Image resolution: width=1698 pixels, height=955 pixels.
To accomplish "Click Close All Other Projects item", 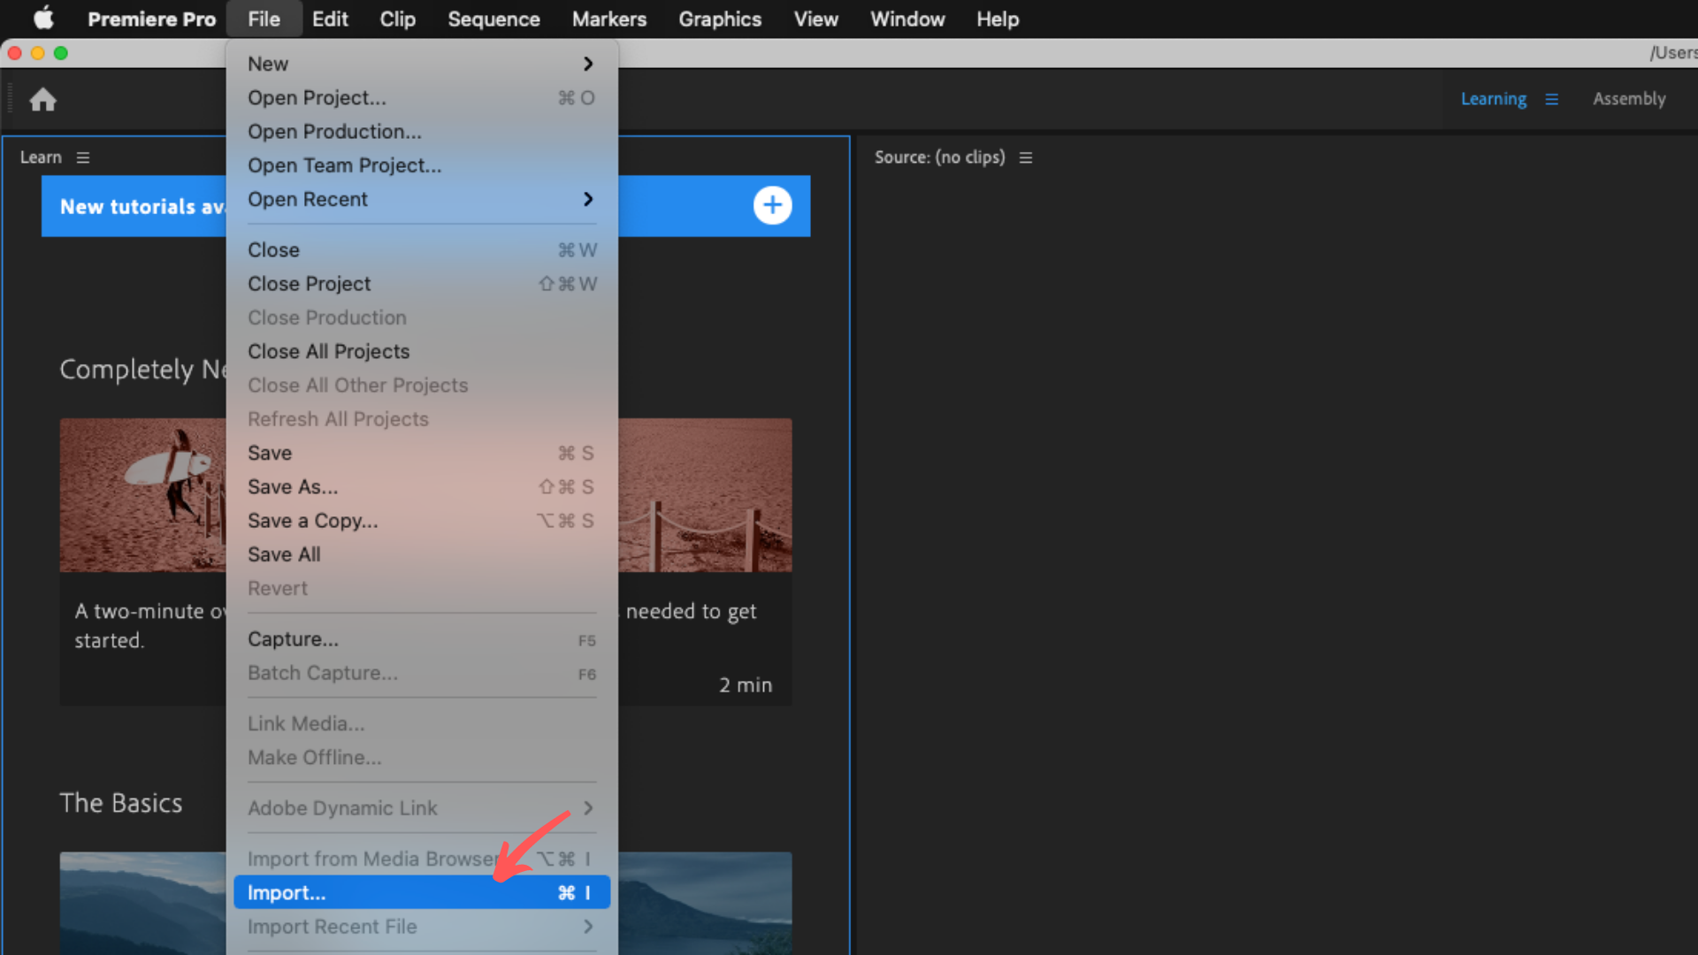I will click(422, 386).
